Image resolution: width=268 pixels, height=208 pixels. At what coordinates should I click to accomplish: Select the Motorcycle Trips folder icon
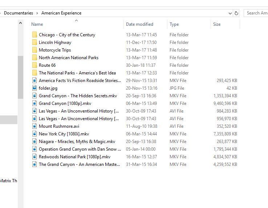coord(34,50)
